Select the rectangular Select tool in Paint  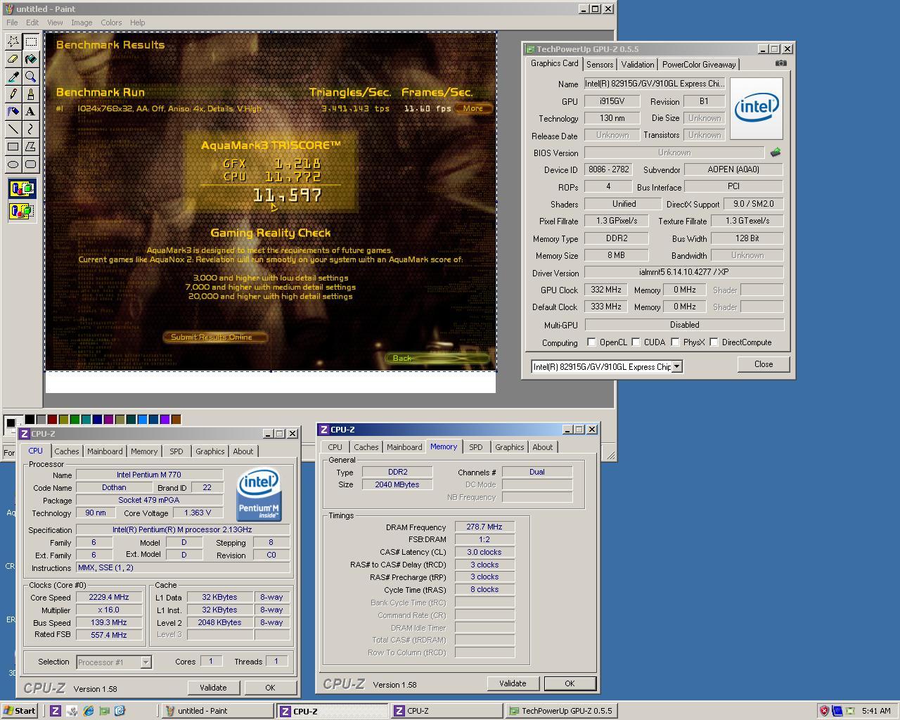[31, 41]
